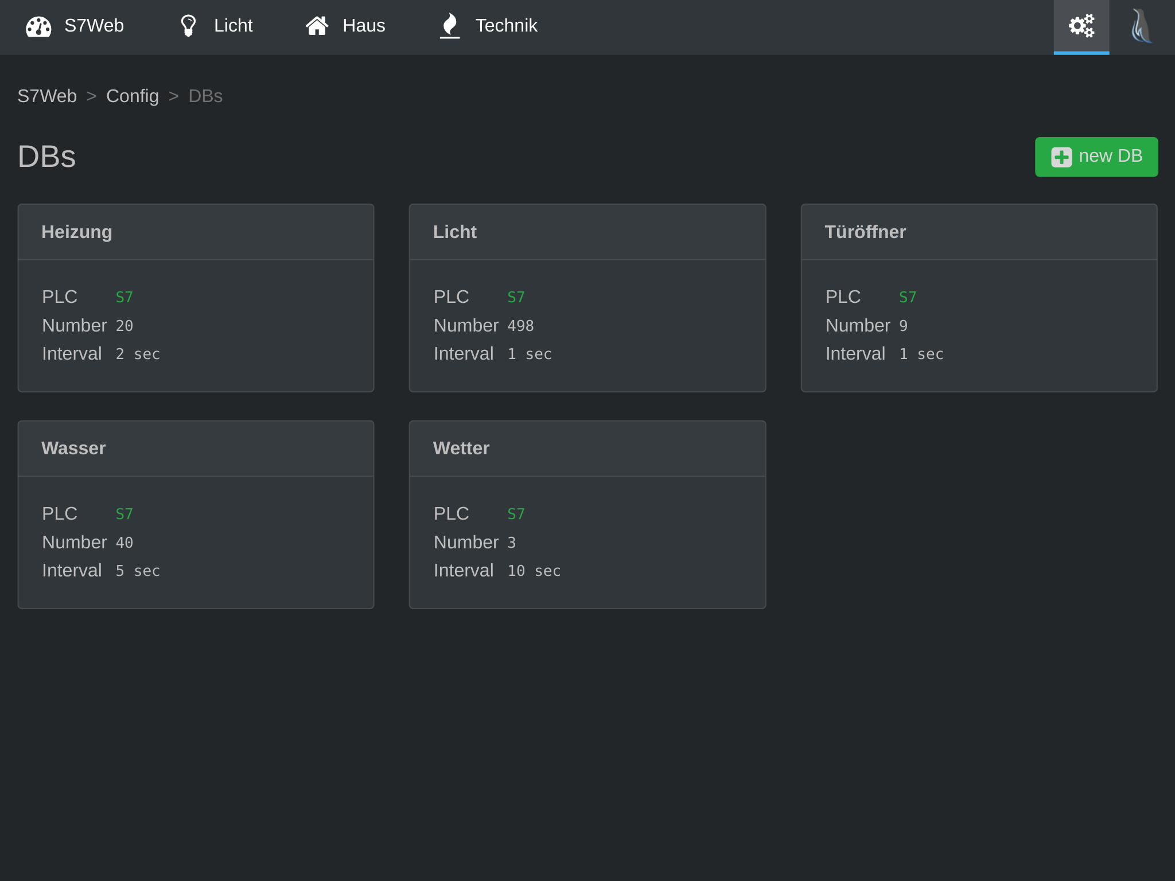
Task: Click interval 1 sec in Türöffner card
Action: 921,354
